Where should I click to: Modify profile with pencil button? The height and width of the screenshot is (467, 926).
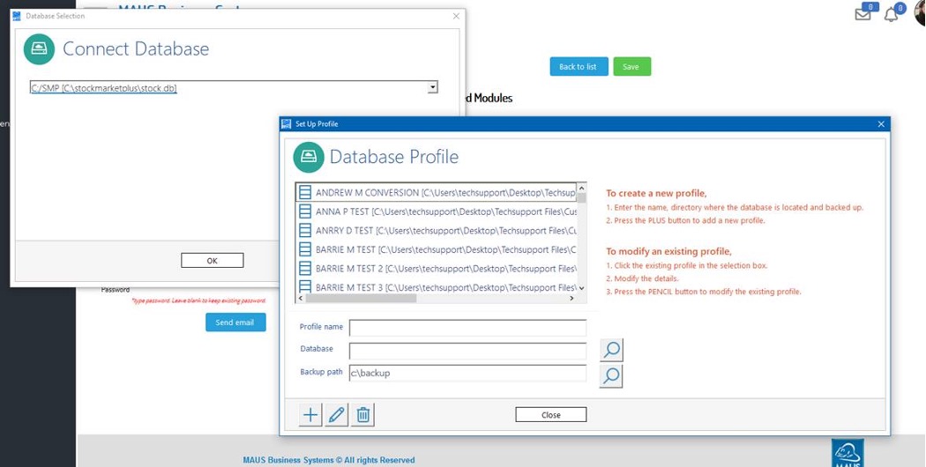coord(337,415)
